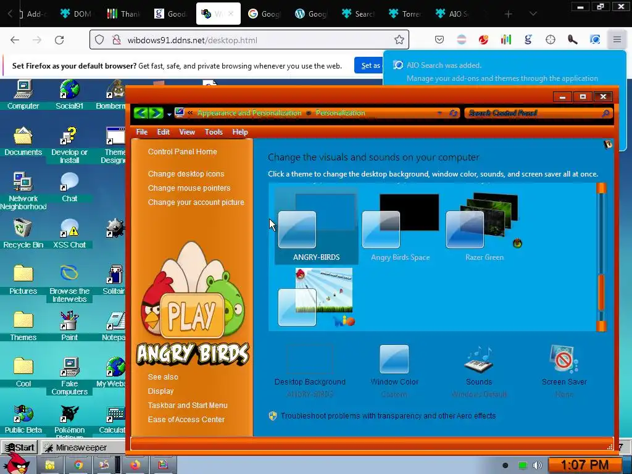Switch to the Torrent browser tab
The image size is (632, 474).
(x=405, y=14)
